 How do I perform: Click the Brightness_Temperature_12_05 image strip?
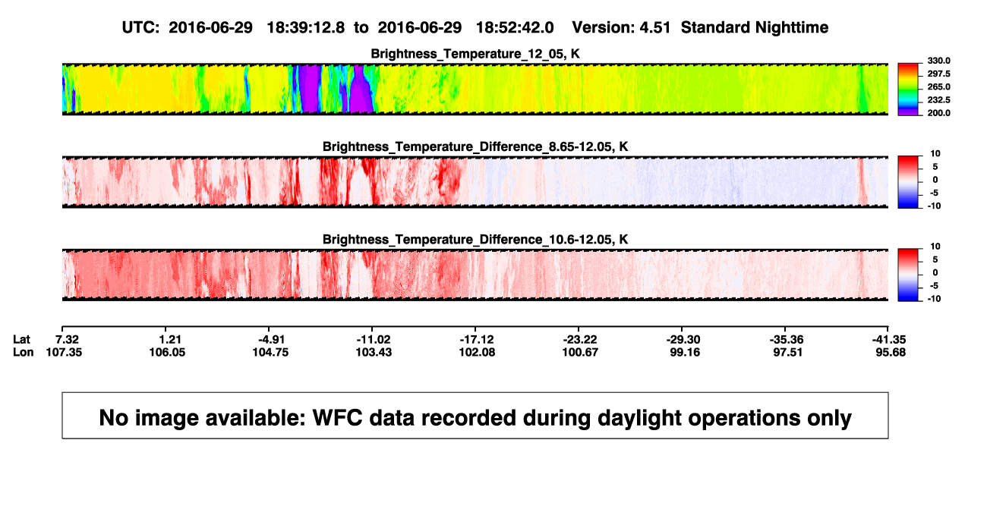(x=475, y=90)
